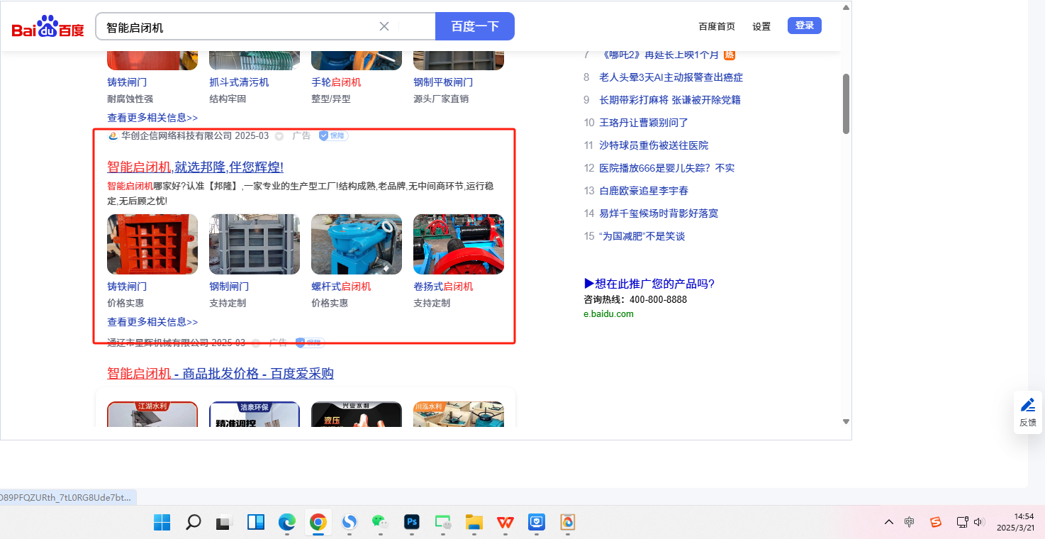
Task: Clear the search box with X icon
Action: click(384, 26)
